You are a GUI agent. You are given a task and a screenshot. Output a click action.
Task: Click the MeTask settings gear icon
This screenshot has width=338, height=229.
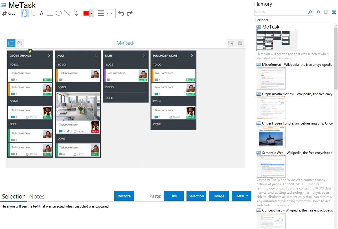(240, 43)
